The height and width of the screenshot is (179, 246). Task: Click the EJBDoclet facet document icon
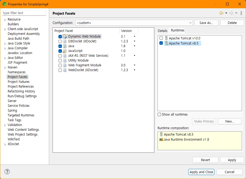[x=65, y=41]
